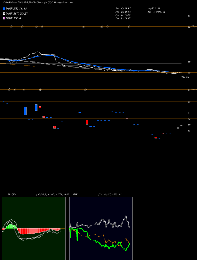Select the Avg V: 0 M text
The height and width of the screenshot is (260, 197).
click(x=153, y=8)
